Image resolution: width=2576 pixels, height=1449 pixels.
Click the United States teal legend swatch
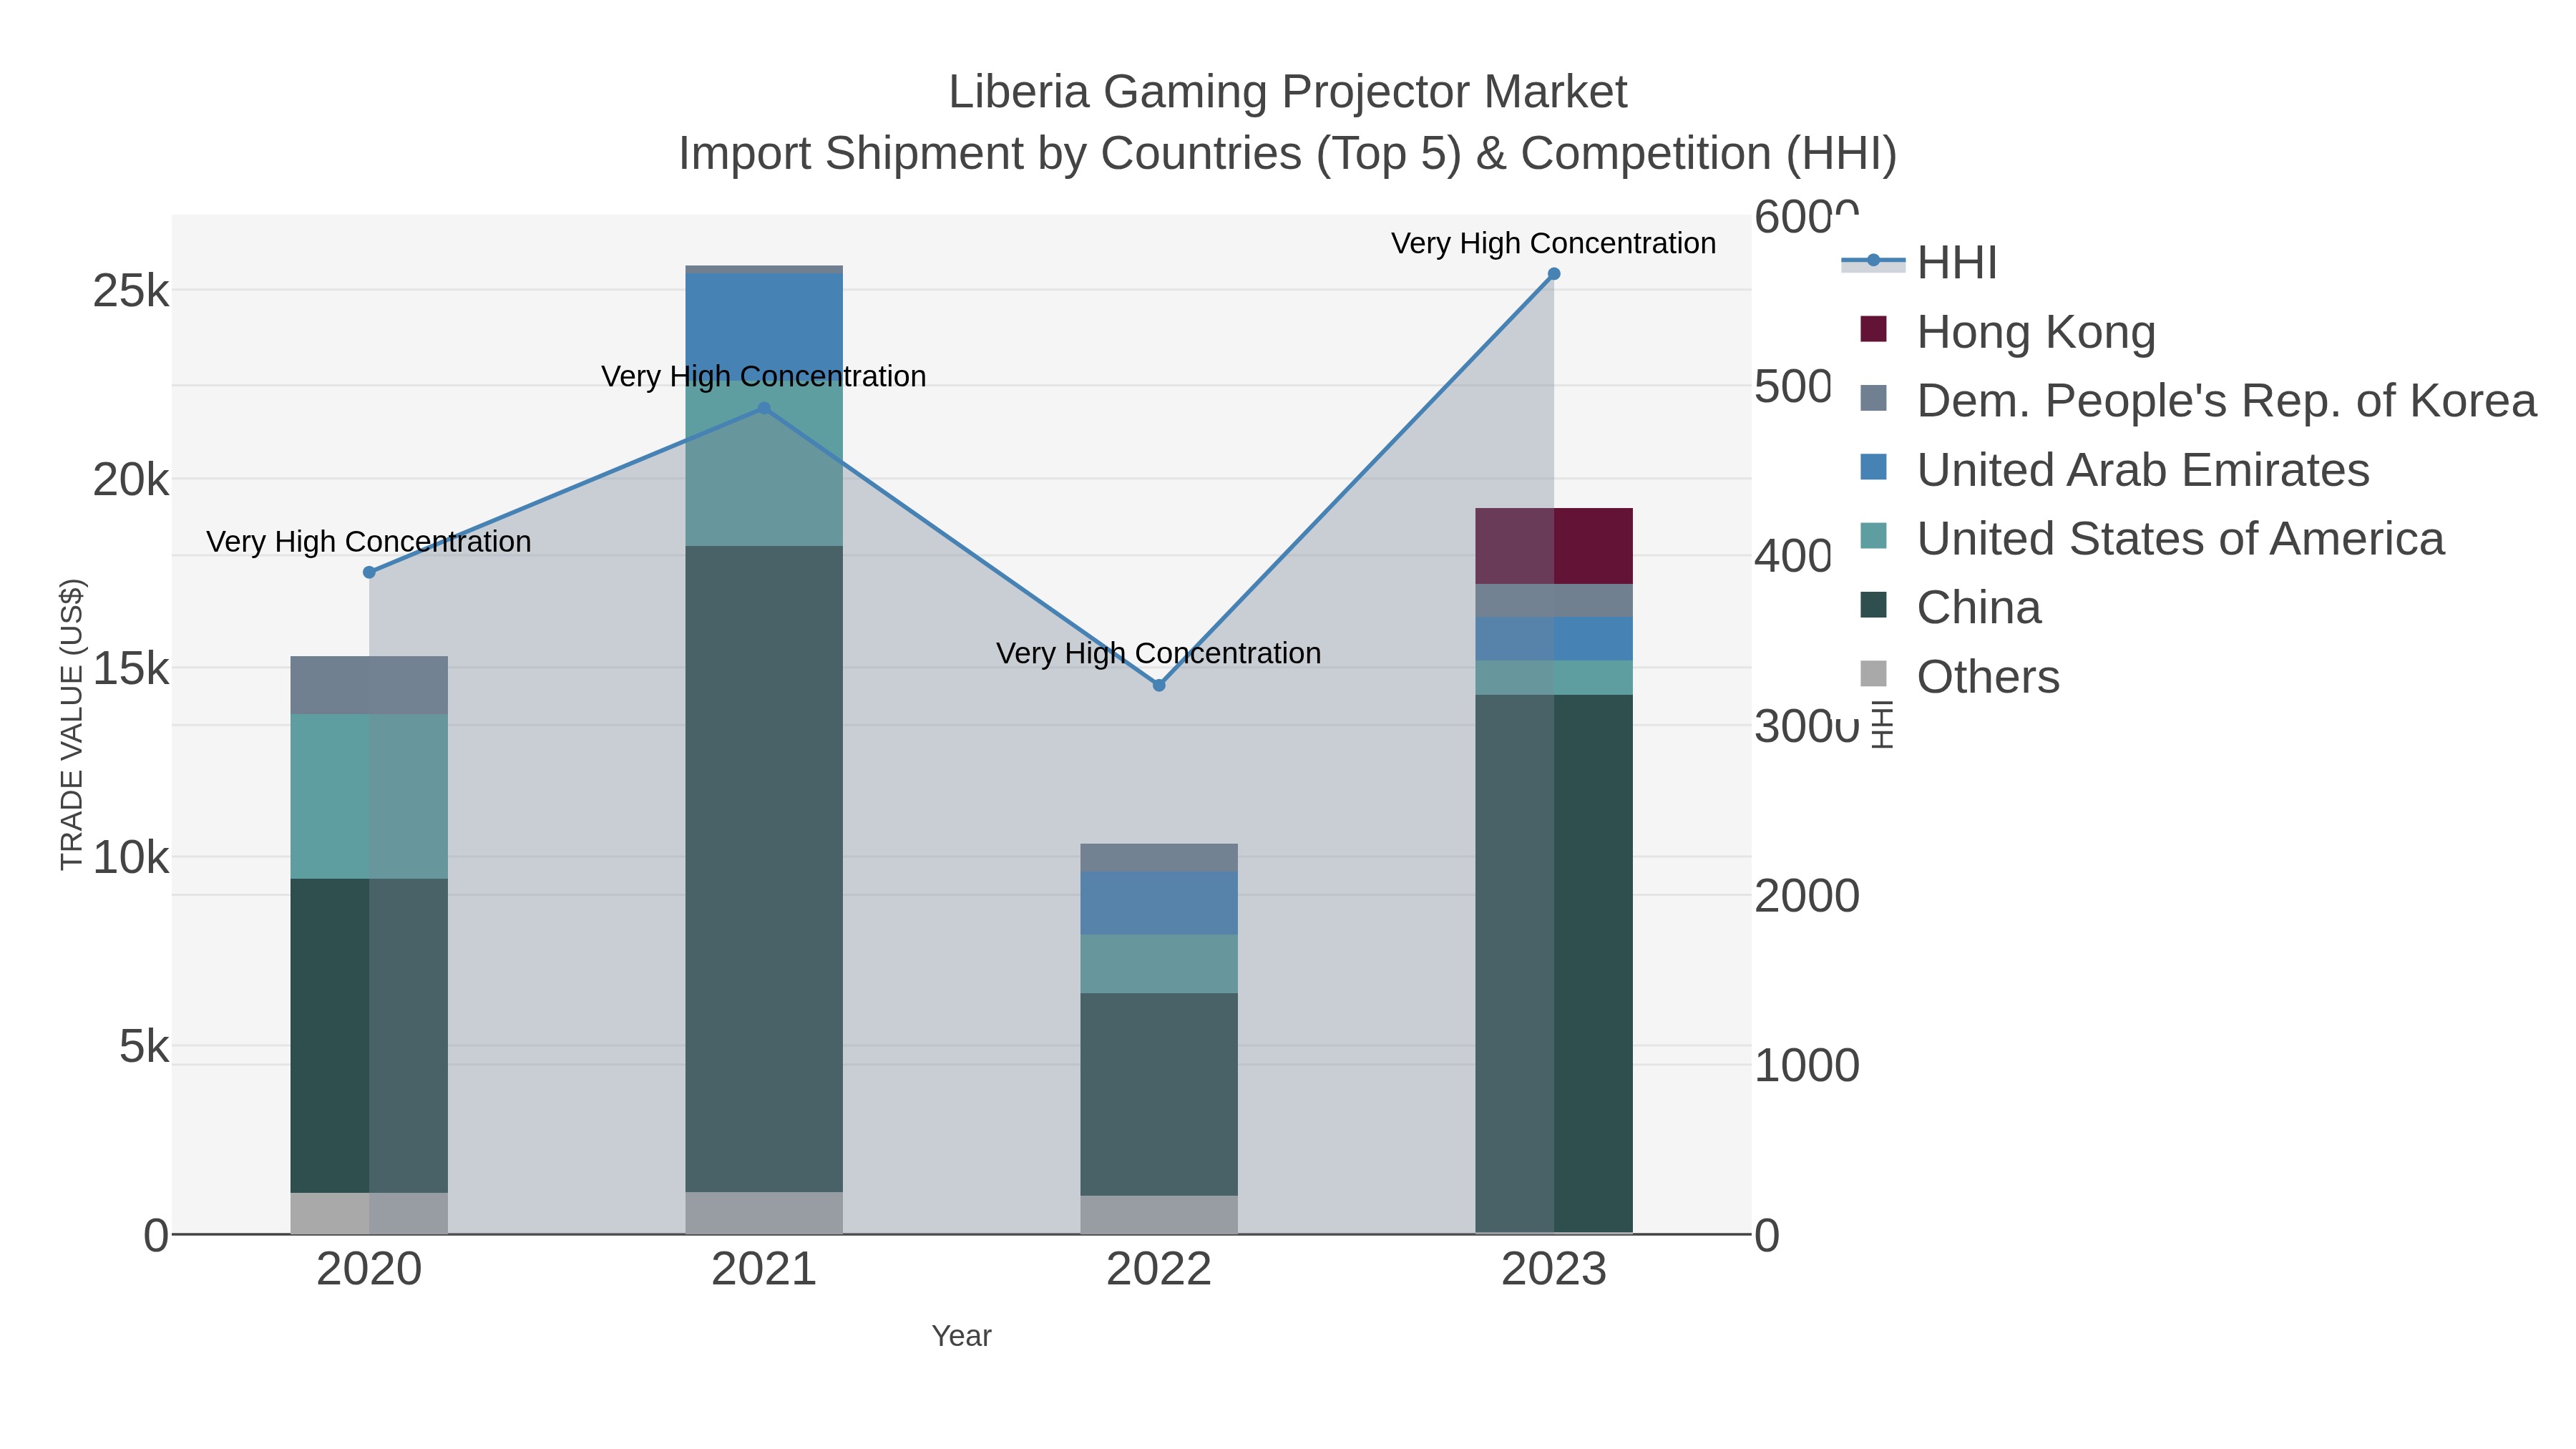[1873, 536]
